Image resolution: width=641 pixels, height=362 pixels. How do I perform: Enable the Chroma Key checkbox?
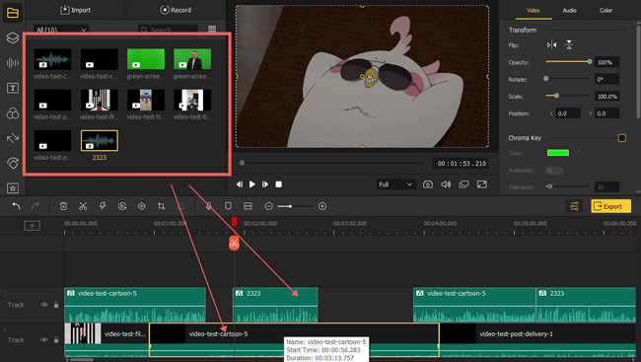point(622,138)
